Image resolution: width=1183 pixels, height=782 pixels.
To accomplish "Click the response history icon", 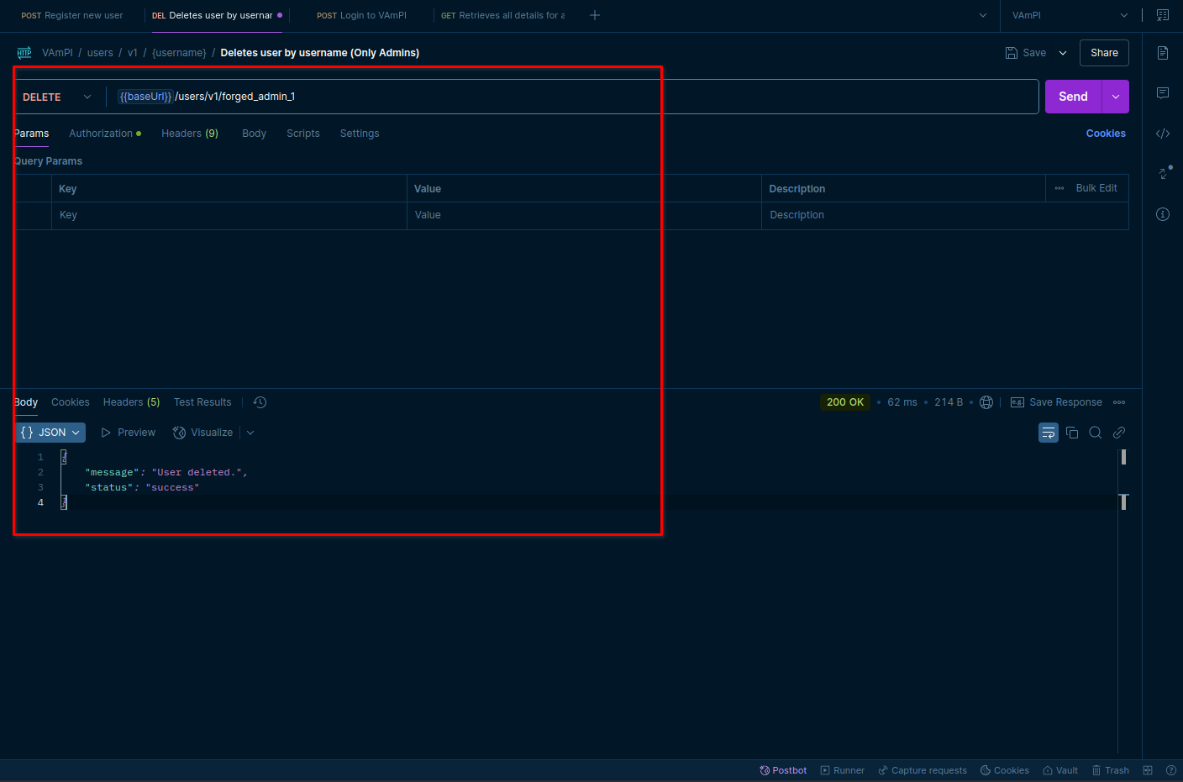I will [x=260, y=402].
